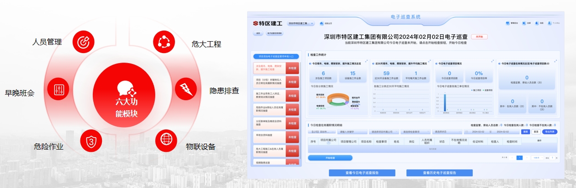Screen dimensions: 576x188
Task: Click the 危大工程 circular icon
Action: coord(164,42)
